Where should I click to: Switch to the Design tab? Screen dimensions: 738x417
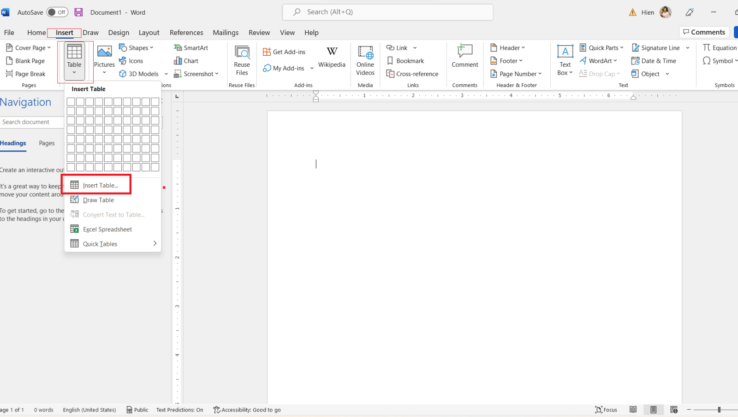(119, 33)
